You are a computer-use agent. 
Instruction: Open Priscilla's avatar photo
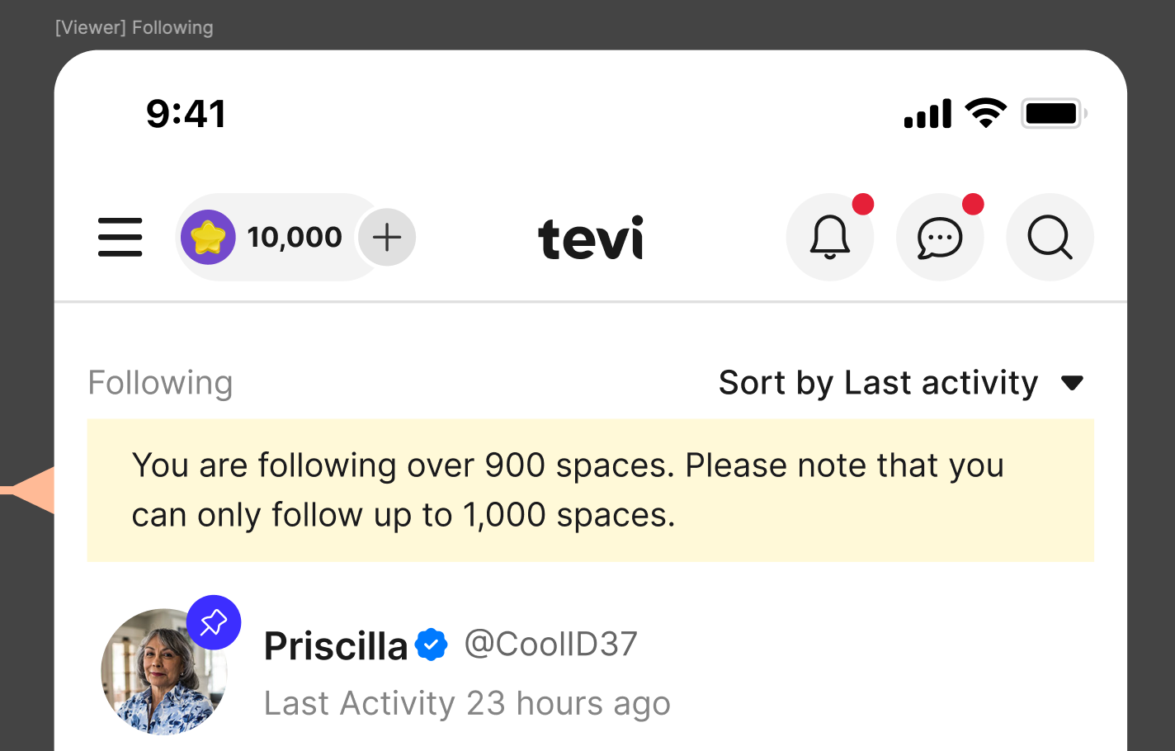[x=164, y=672]
